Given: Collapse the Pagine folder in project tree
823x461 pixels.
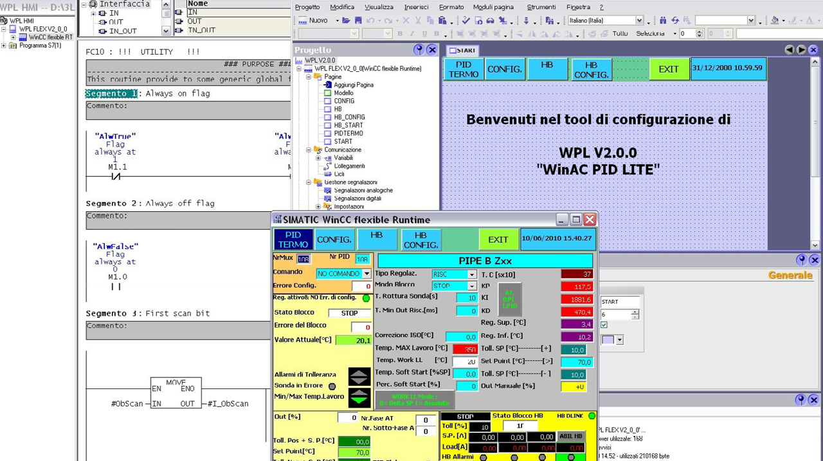Looking at the screenshot, I should point(308,77).
